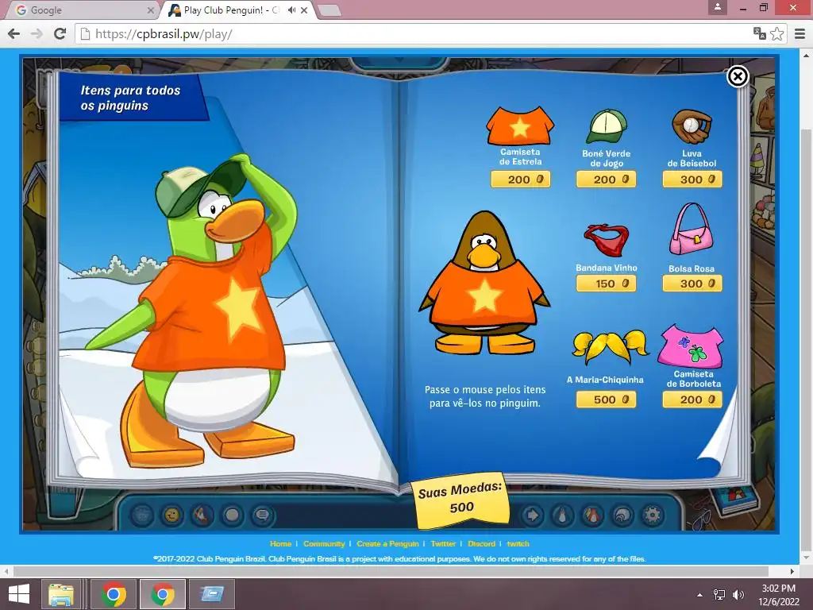Open the Chrome hamburger menu
Viewport: 813px width, 610px height.
[x=800, y=33]
